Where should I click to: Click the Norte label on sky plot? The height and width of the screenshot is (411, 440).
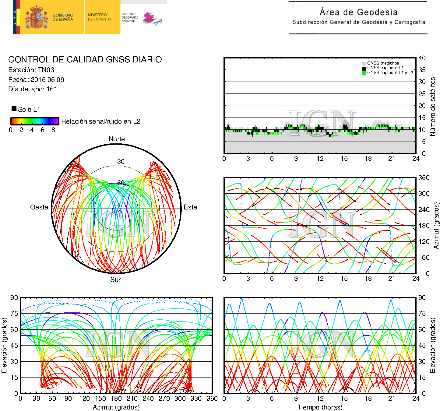point(117,139)
